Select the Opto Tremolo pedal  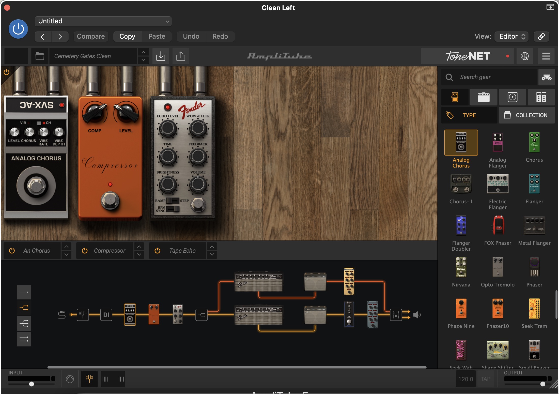[498, 267]
